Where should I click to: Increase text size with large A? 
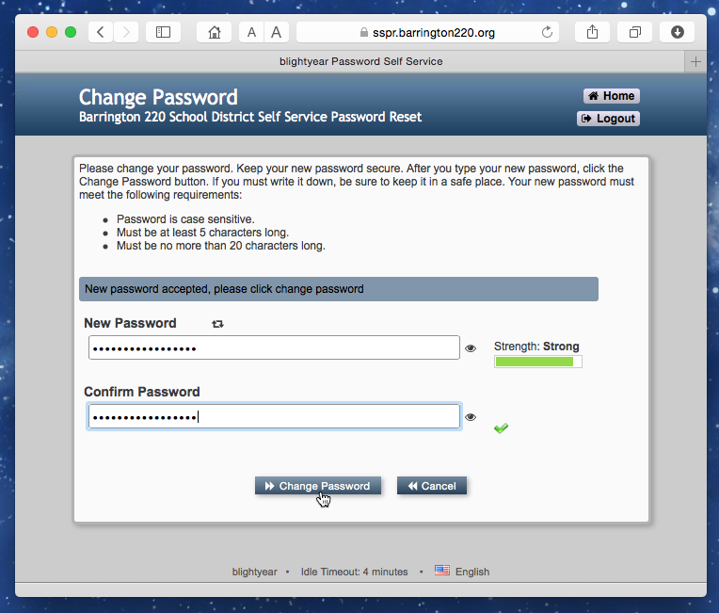[276, 32]
